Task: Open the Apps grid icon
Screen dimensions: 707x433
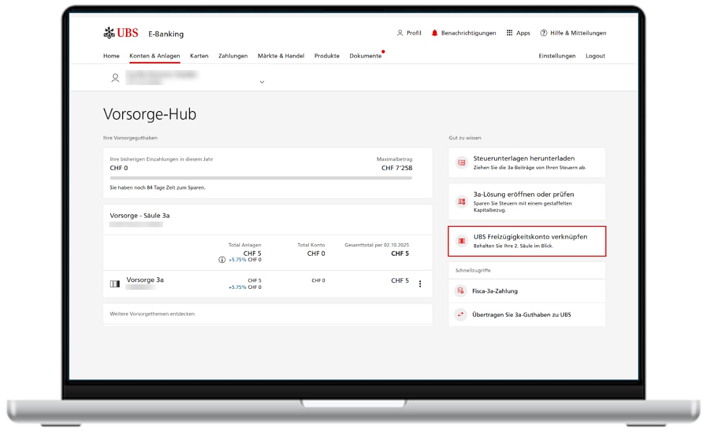Action: 509,33
